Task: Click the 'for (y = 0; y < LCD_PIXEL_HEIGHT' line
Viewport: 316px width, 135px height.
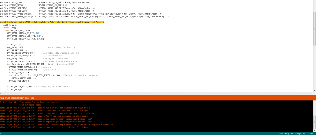Action: tap(40, 64)
